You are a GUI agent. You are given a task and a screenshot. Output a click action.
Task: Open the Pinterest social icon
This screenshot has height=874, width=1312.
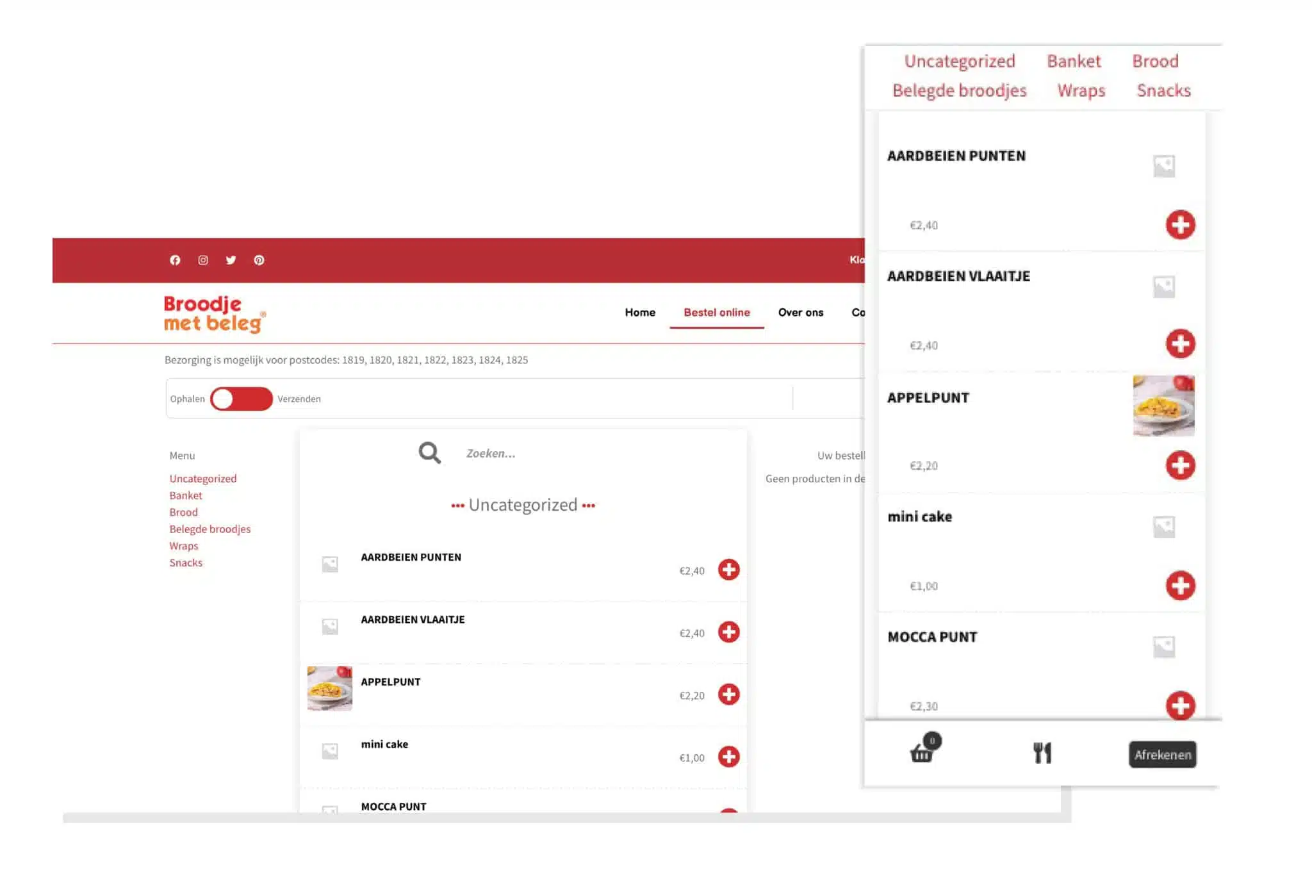point(259,260)
